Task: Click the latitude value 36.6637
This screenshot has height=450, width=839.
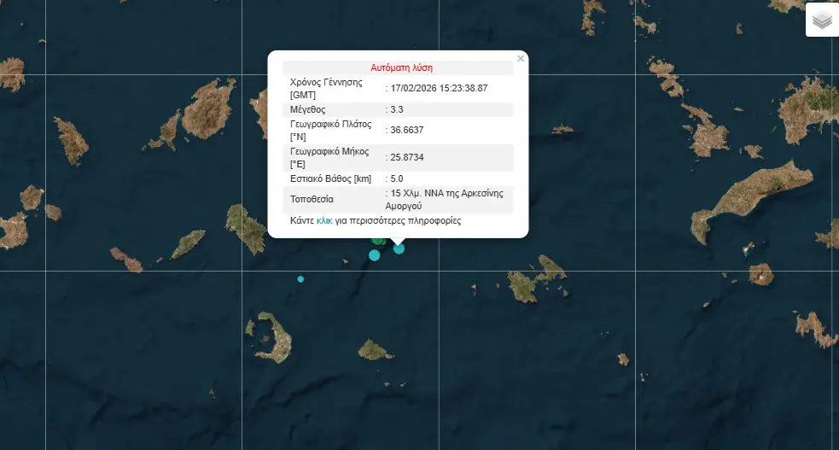Action: pos(407,131)
